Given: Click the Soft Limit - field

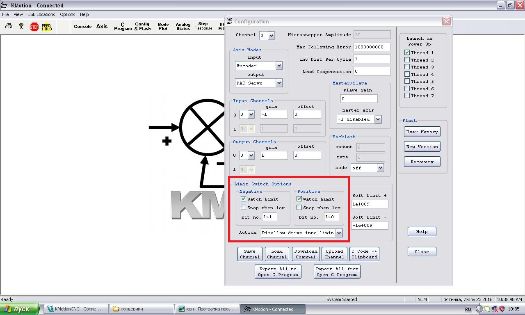Looking at the screenshot, I should 370,225.
